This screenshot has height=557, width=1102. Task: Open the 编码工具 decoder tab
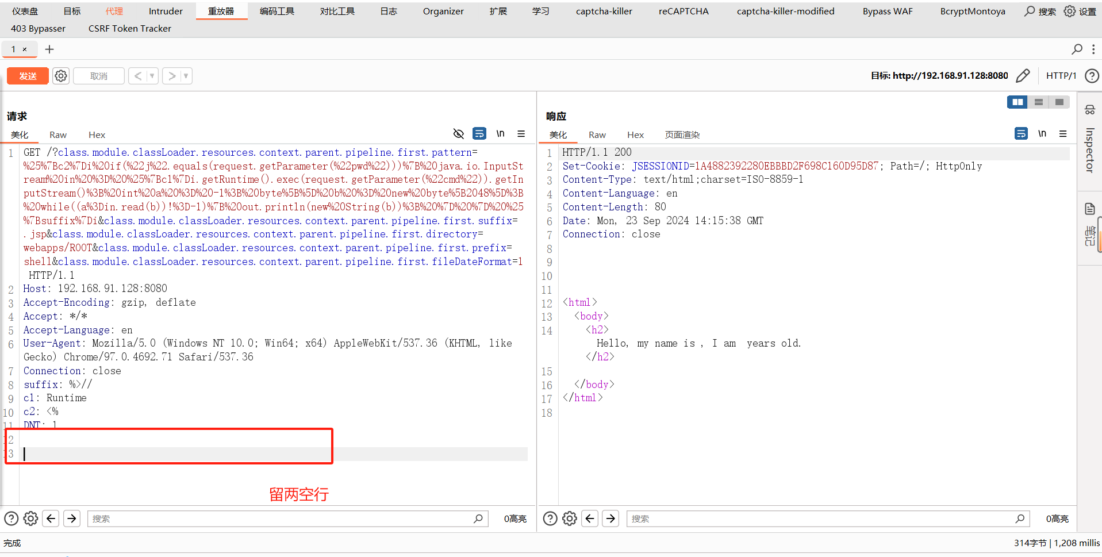click(277, 11)
